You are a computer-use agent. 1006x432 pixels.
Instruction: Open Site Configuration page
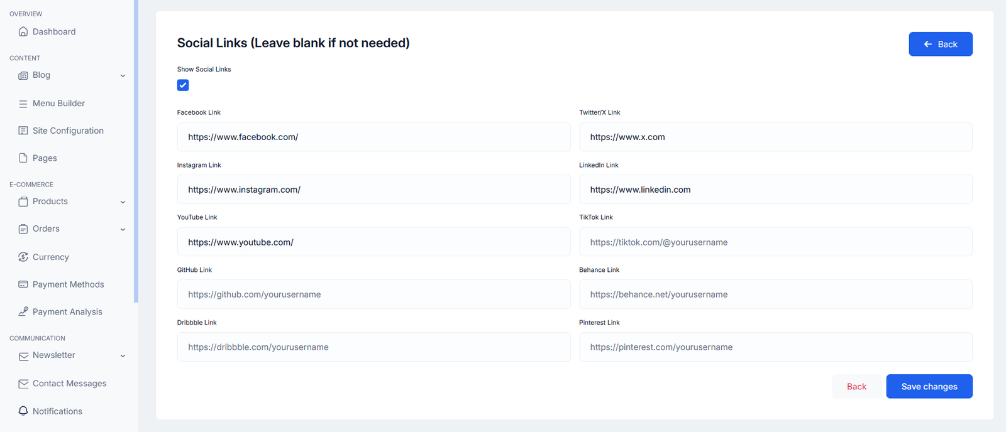click(68, 131)
